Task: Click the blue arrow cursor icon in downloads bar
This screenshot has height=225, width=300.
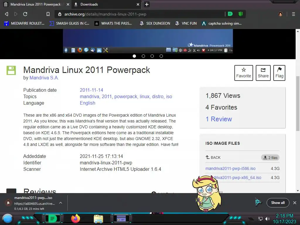Action: [x=258, y=202]
